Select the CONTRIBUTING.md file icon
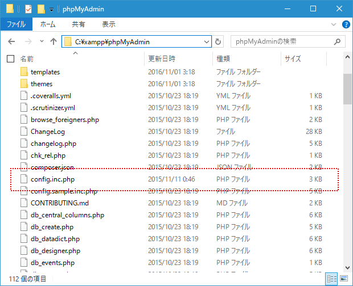 tap(24, 203)
